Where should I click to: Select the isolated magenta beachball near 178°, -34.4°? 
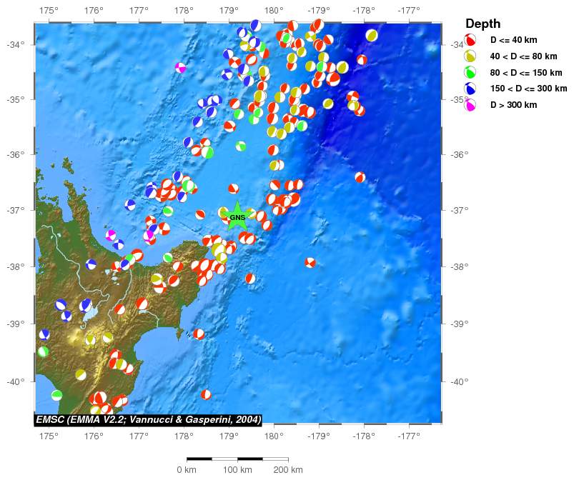(180, 68)
